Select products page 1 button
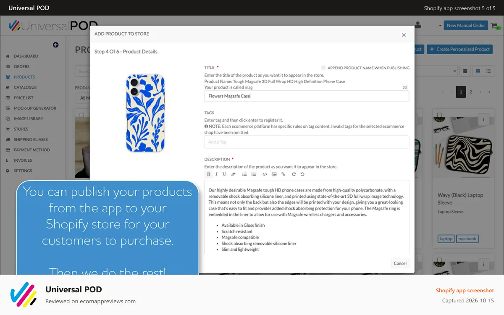The image size is (504, 315). coord(461,92)
